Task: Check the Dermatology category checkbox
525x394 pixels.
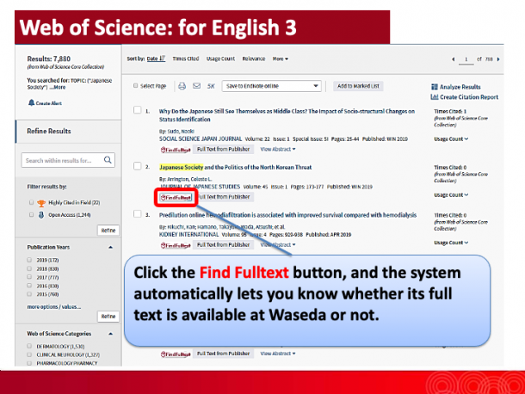Action: tap(29, 346)
